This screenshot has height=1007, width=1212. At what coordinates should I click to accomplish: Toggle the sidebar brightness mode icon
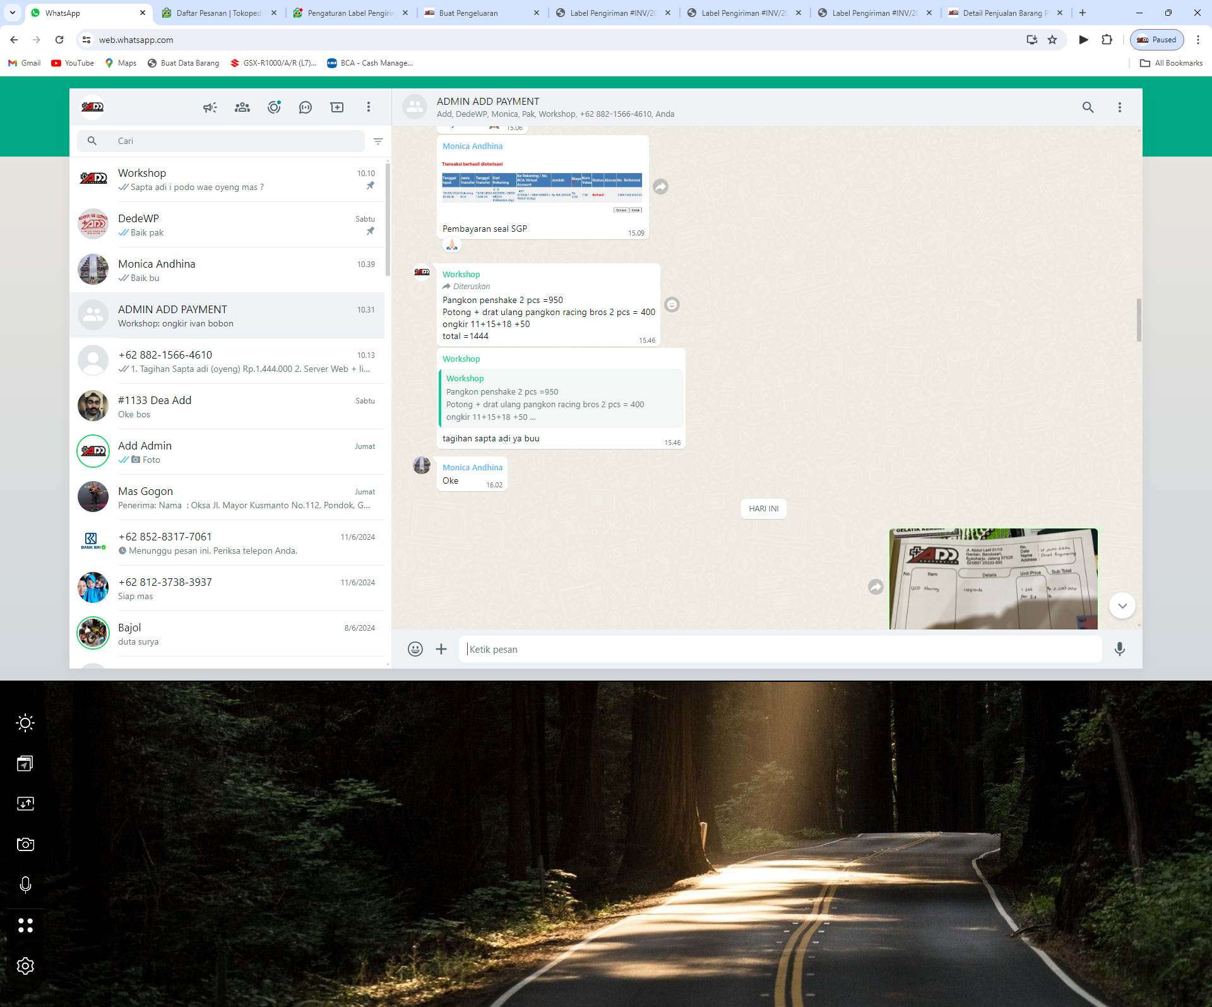(x=25, y=723)
